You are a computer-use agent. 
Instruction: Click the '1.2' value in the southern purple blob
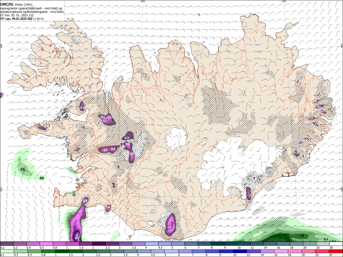click(172, 227)
